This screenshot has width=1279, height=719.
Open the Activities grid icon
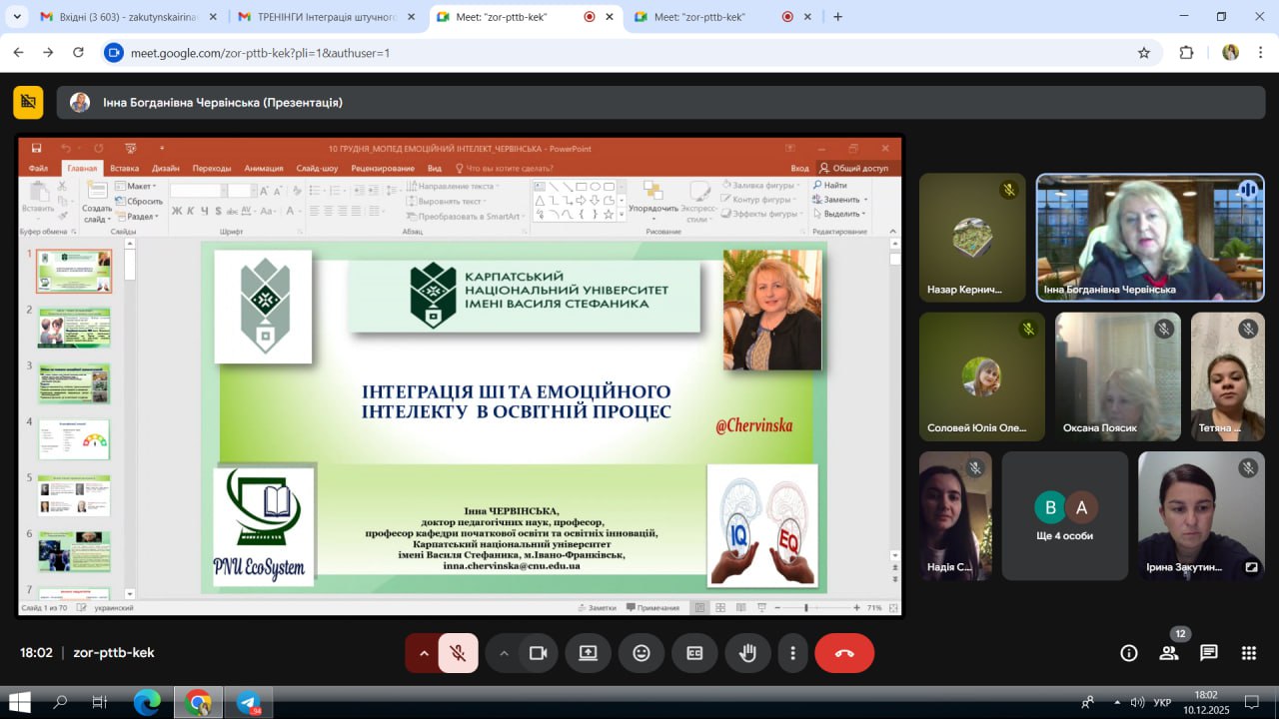(1249, 653)
